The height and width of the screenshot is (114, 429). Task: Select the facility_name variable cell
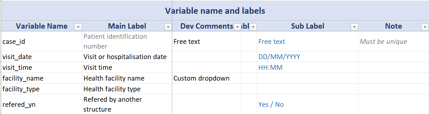click(42, 78)
